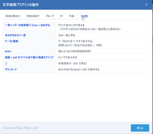The height and width of the screenshot is (134, 153).
Task: Click the text 元の一覧に戻る
Action: pos(67,35)
